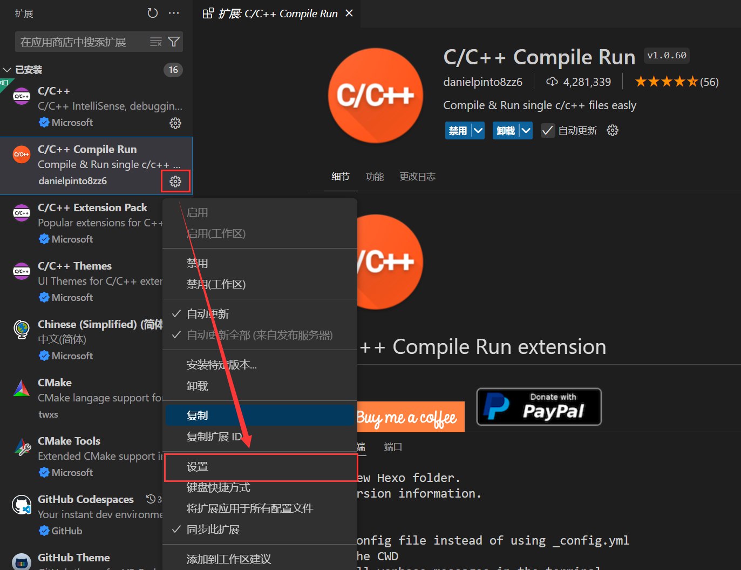This screenshot has height=570, width=741.
Task: Click the Donate with PayPal button
Action: pos(539,407)
